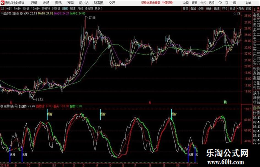The height and width of the screenshot is (167, 260).
Task: Switch to the 30分钟 period tab
Action: pyautogui.click(x=46, y=9)
